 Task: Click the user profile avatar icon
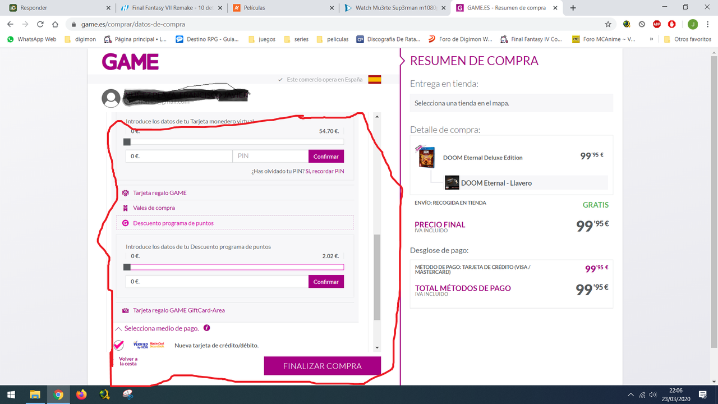pos(111,98)
